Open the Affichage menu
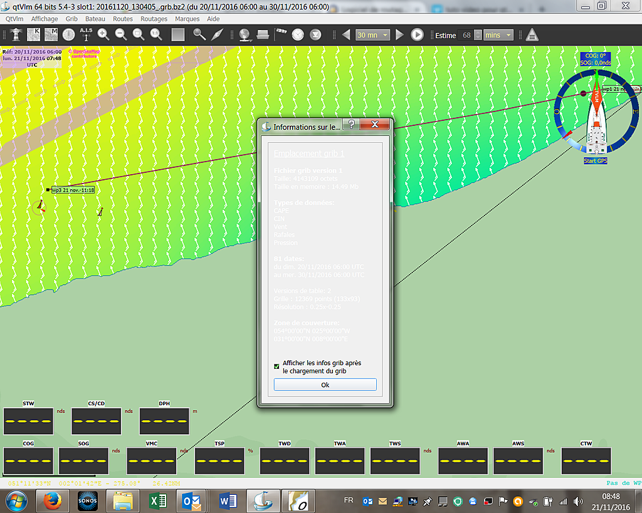Screen dimensions: 642x513 (45, 19)
